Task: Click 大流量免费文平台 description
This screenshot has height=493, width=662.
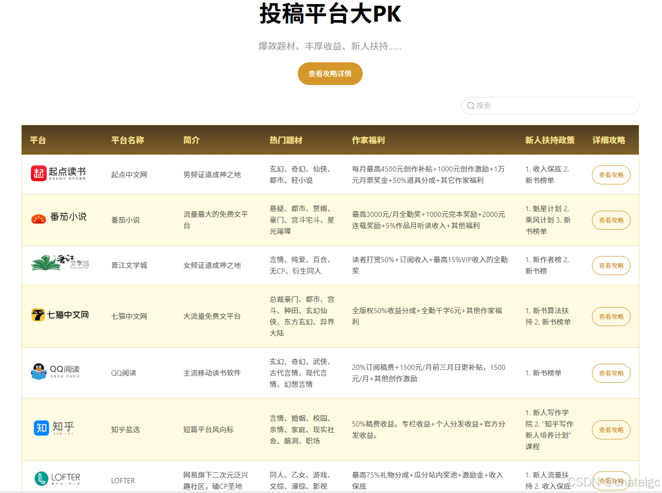Action: (212, 316)
